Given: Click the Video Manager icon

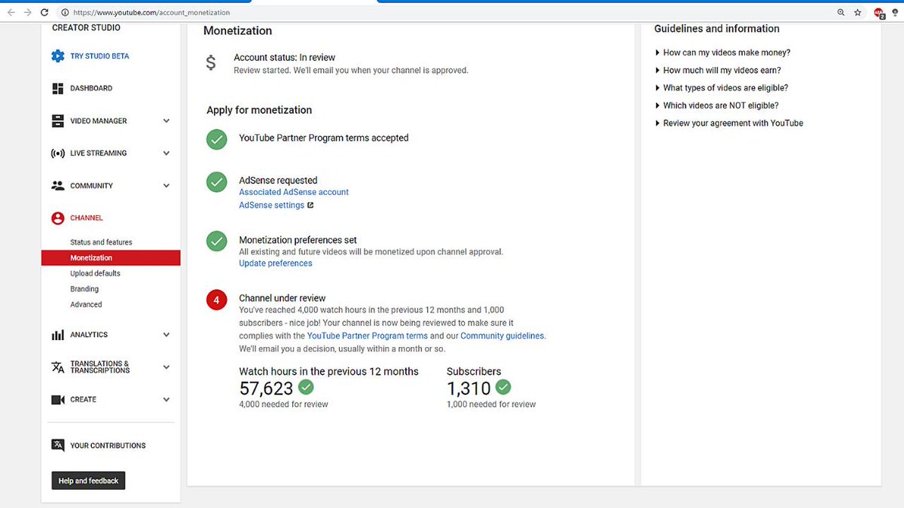Looking at the screenshot, I should click(58, 121).
